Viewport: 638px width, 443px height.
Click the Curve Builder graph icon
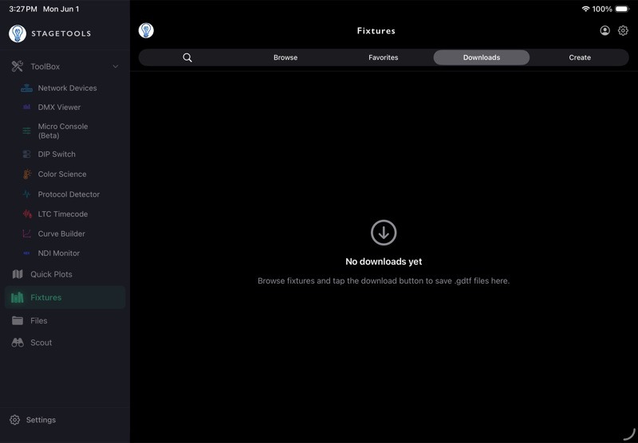coord(26,233)
